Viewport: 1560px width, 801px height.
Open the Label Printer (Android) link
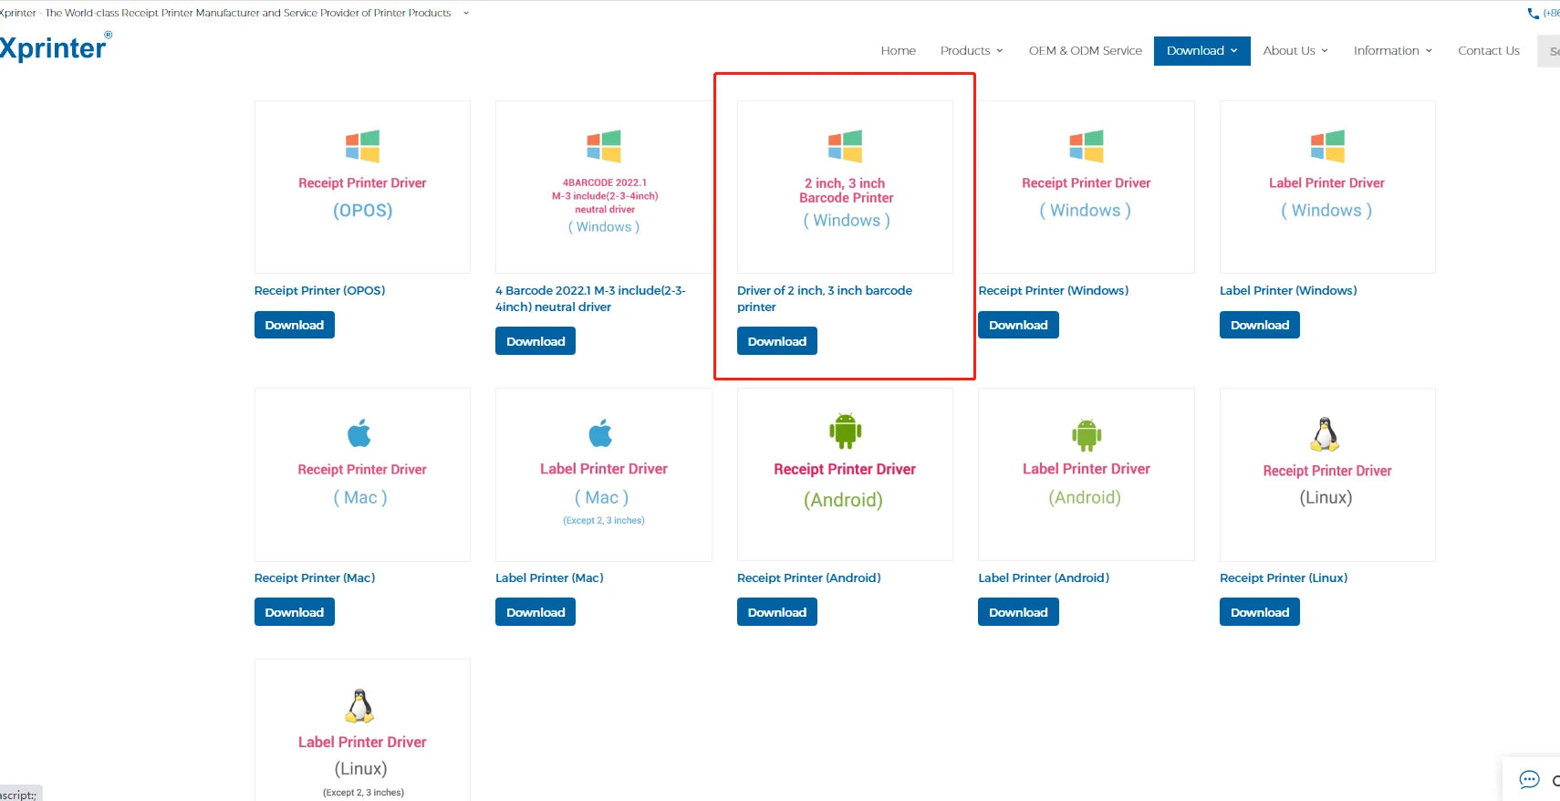click(1044, 577)
